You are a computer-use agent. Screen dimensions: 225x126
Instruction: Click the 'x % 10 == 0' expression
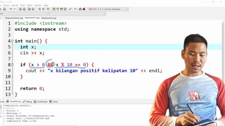[x=71, y=65]
